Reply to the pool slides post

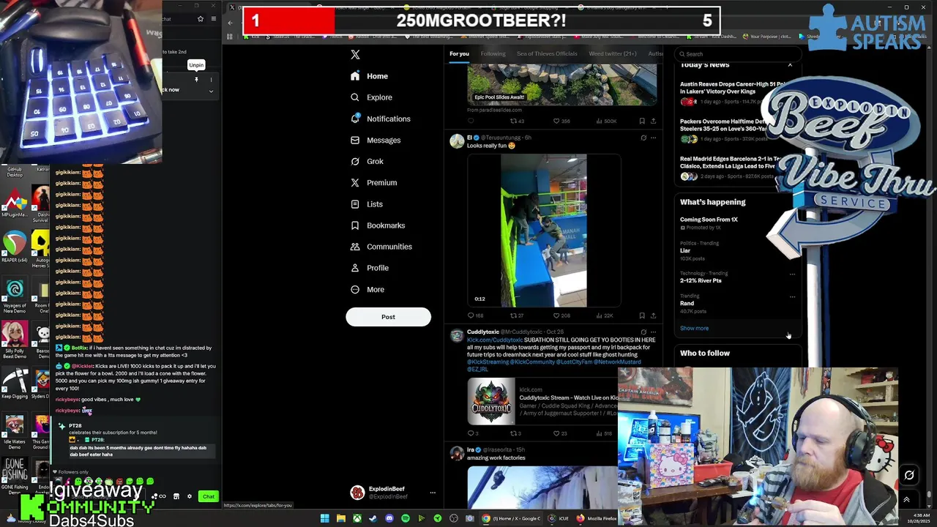471,121
